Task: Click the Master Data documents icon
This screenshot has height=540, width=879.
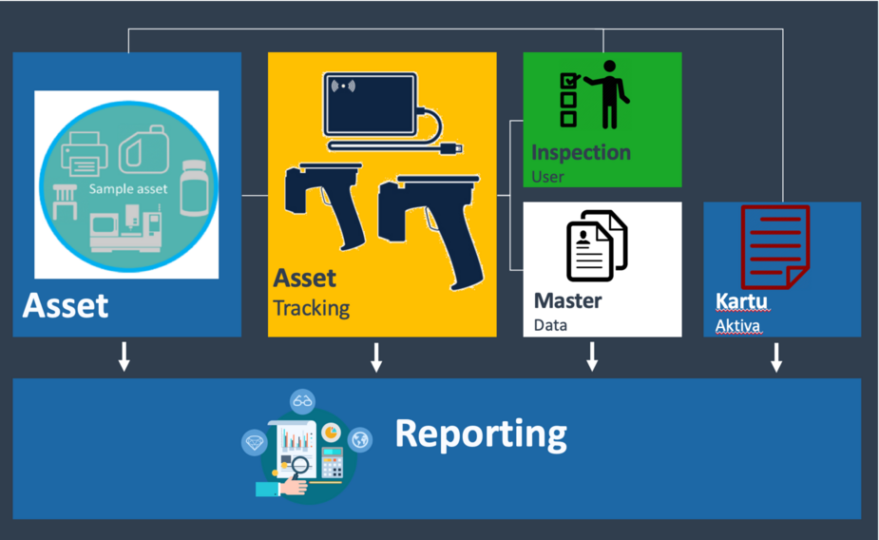Action: [x=597, y=245]
